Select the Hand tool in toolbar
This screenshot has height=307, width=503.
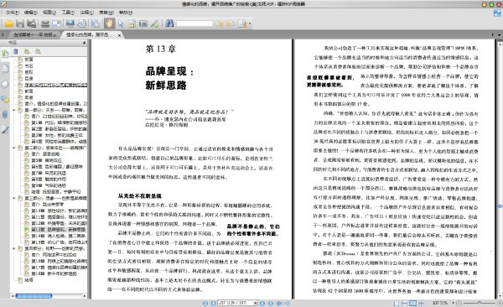[109, 23]
